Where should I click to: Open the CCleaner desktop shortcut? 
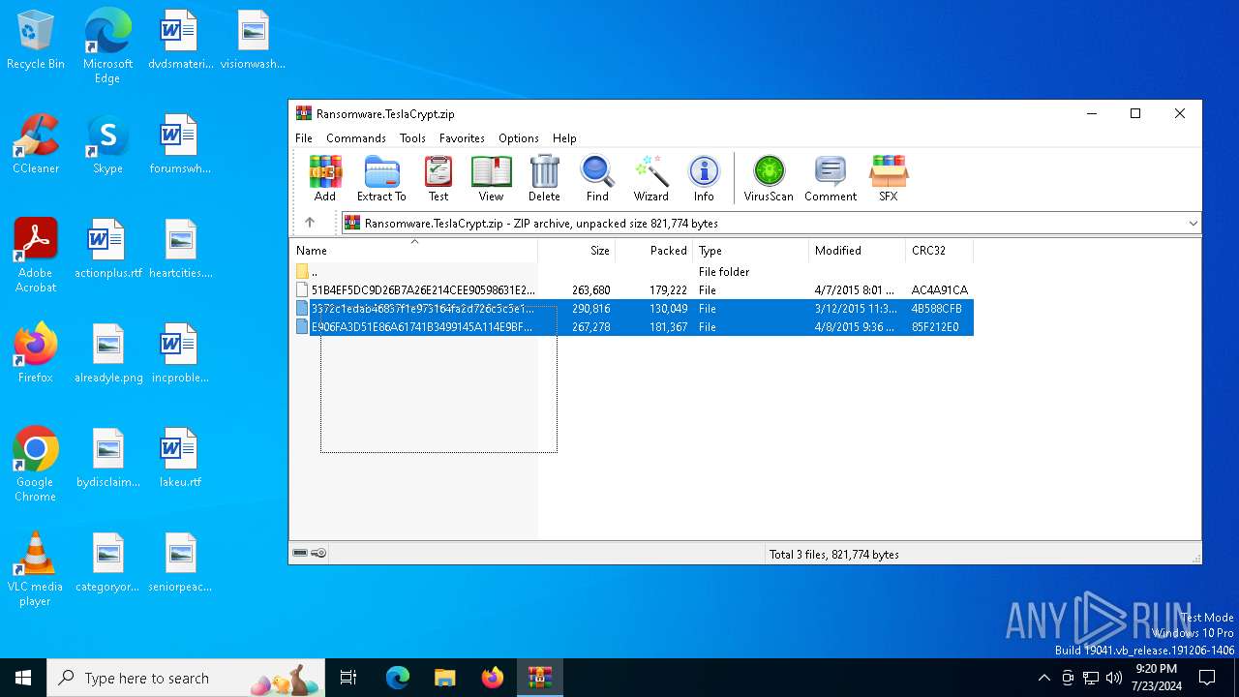pyautogui.click(x=36, y=145)
